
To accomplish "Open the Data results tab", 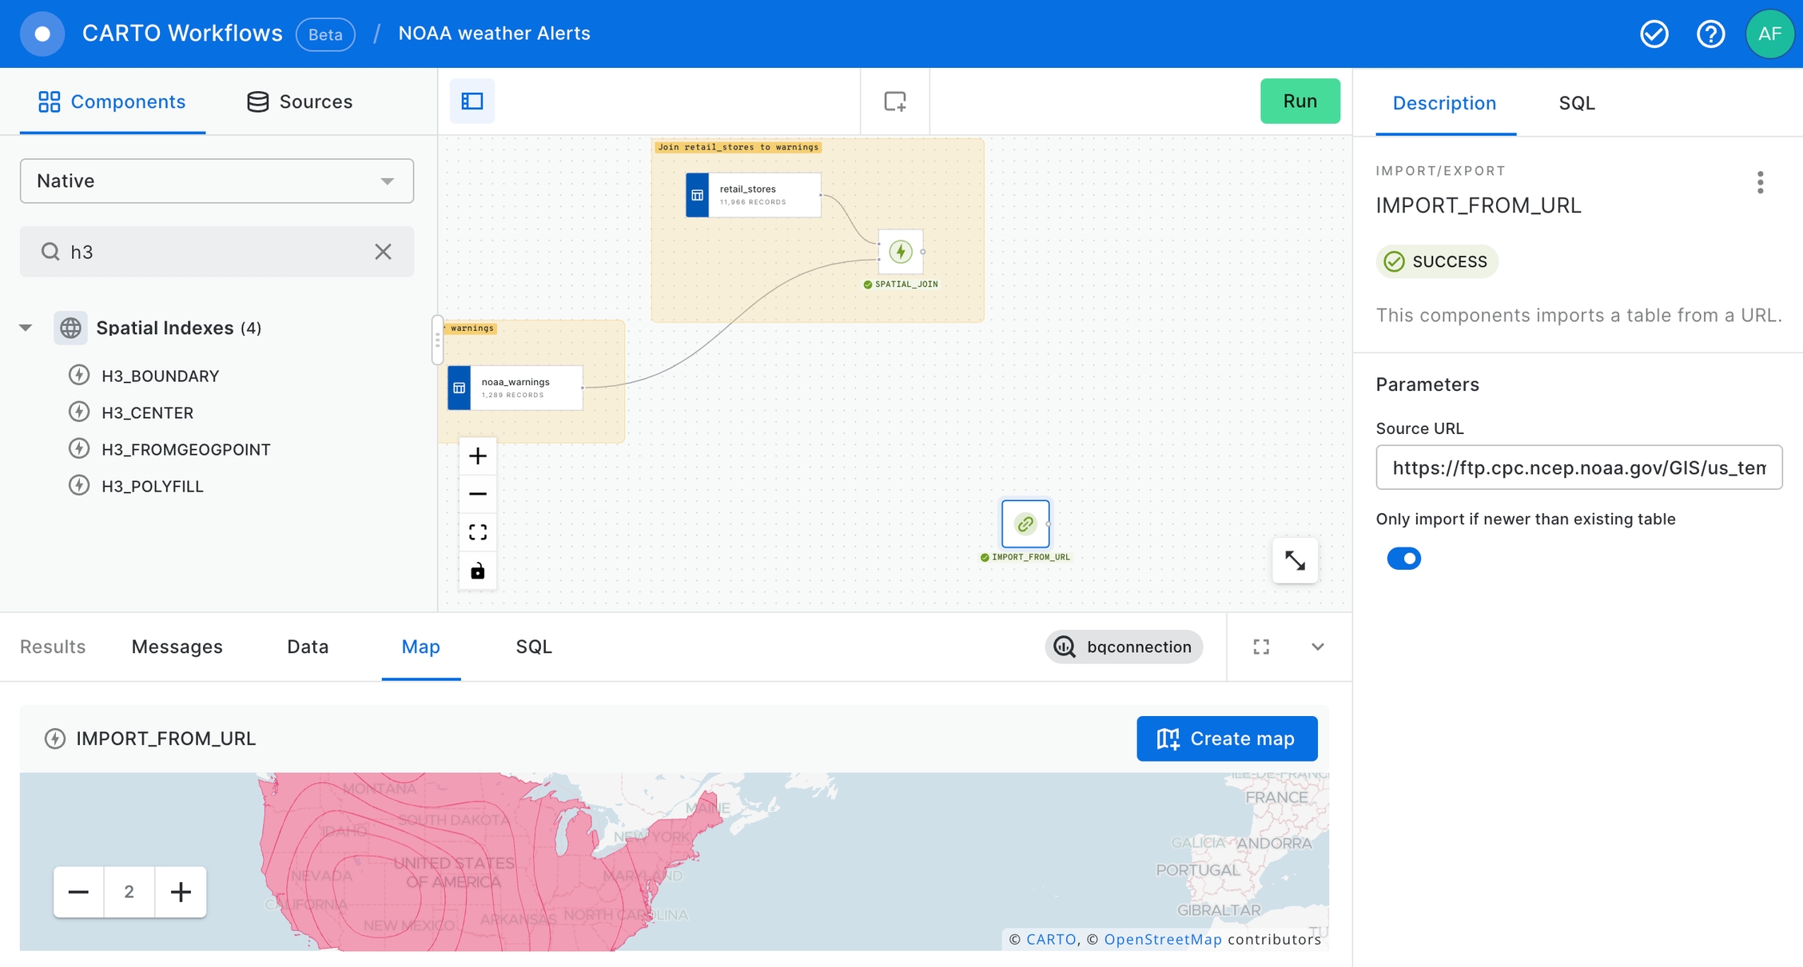I will [x=308, y=647].
